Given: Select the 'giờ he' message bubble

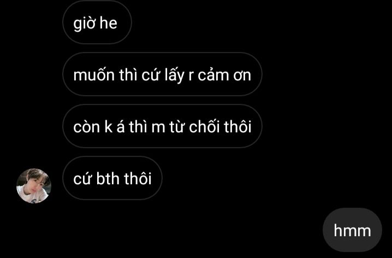Looking at the screenshot, I should coord(97,22).
